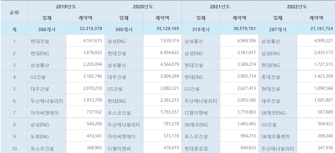The image size is (335, 153).
Task: Click the 1,727,515 amount cell
Action: (x=316, y=64)
